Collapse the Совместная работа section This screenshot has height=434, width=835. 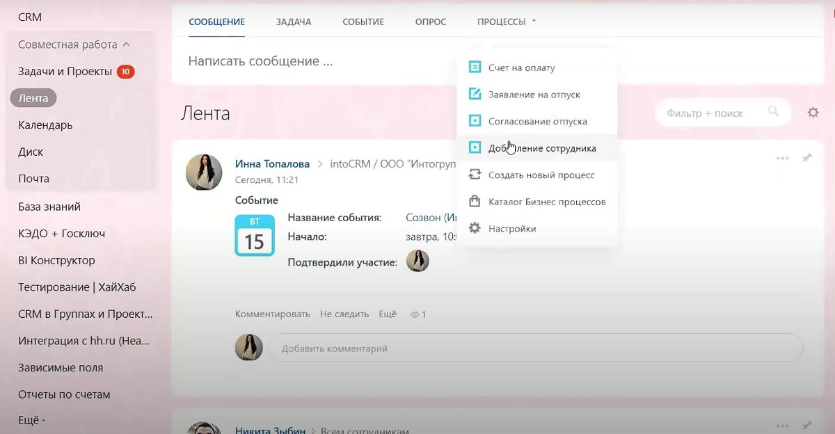pyautogui.click(x=74, y=44)
